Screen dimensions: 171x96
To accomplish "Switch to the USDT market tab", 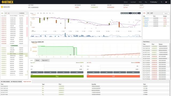I will [x=151, y=13].
